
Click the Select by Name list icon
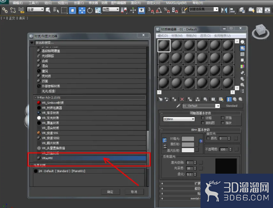(56, 10)
